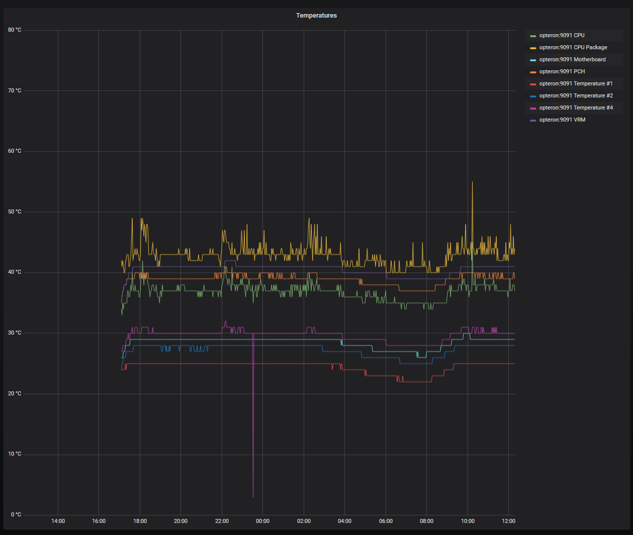Toggle the opteron:9091 CPU Package legend label
The width and height of the screenshot is (633, 535).
coord(573,48)
